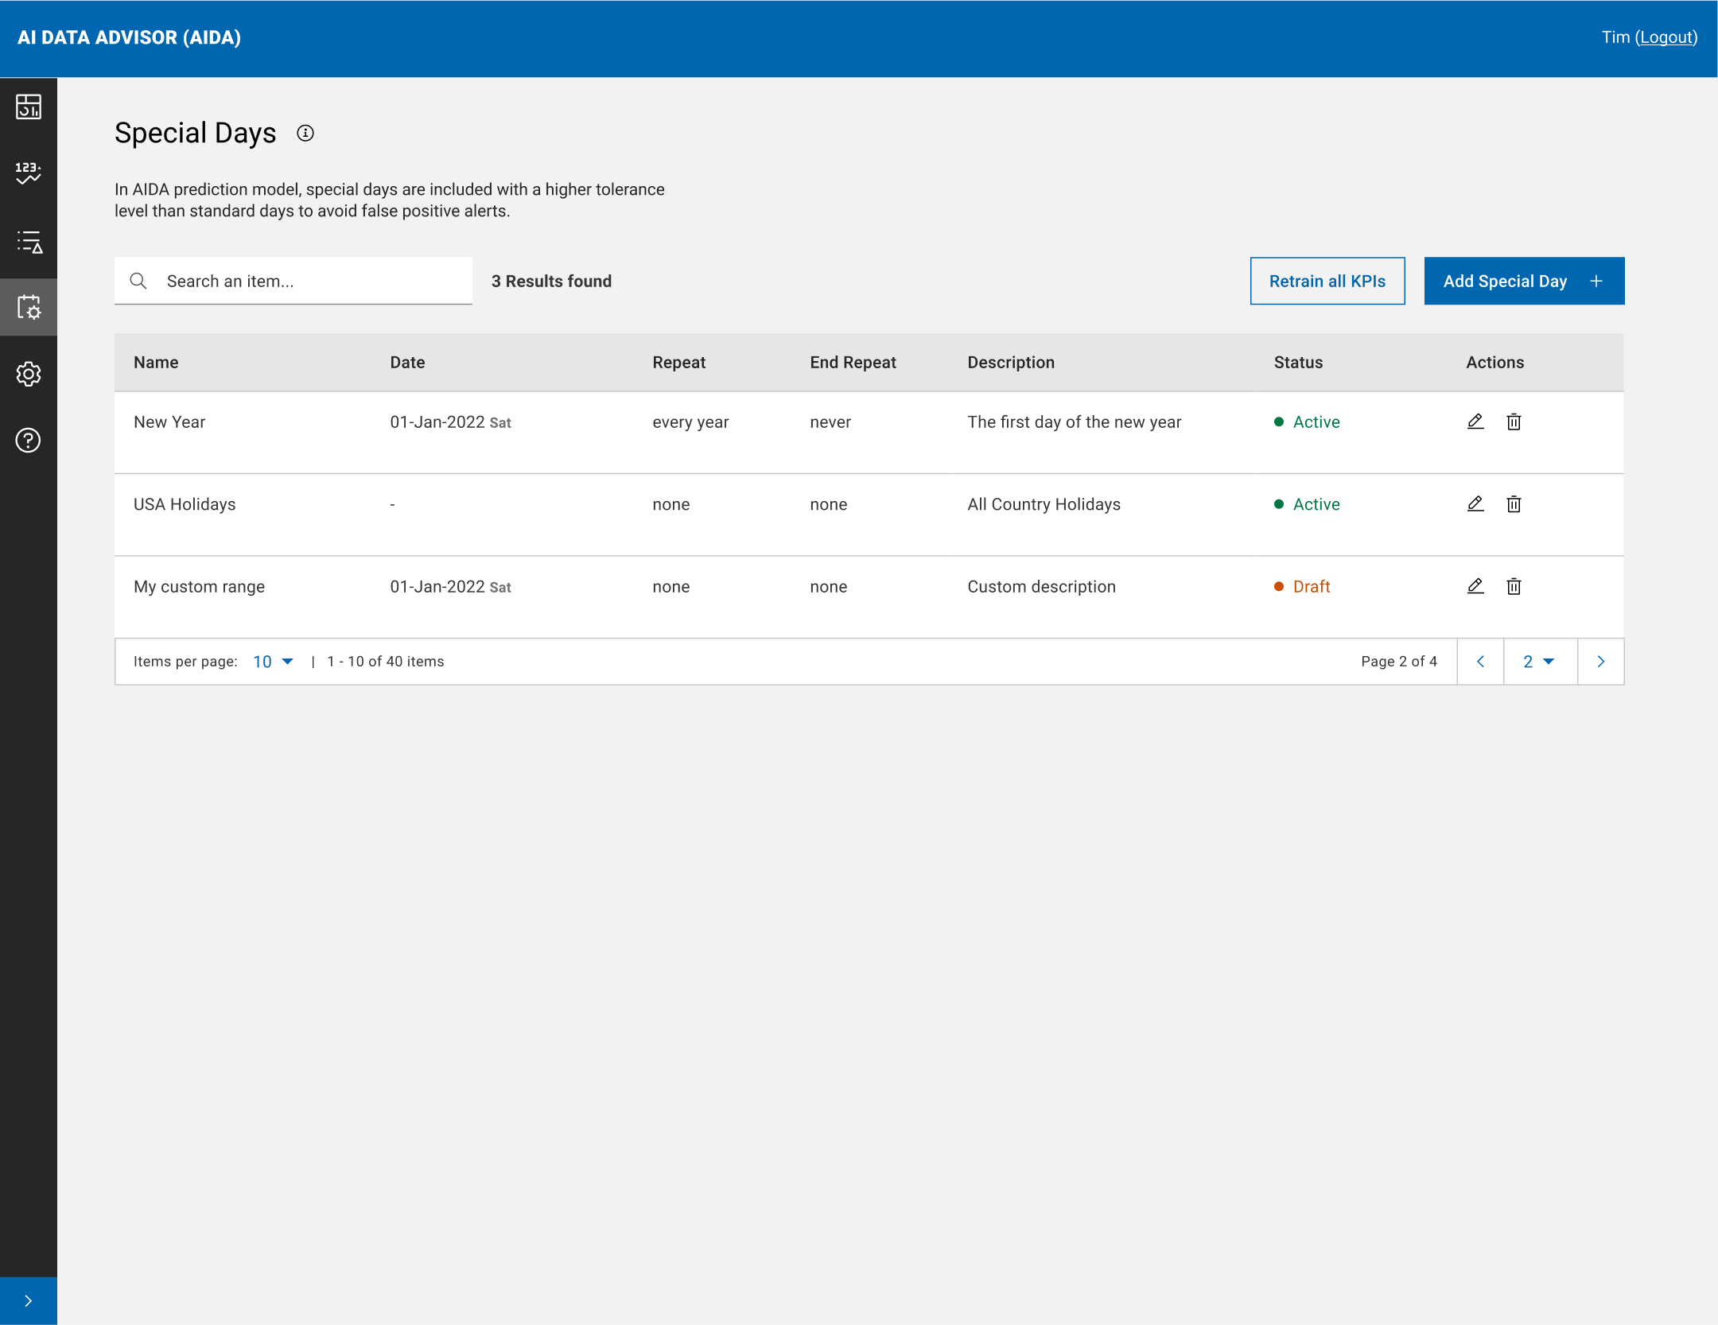This screenshot has width=1718, height=1325.
Task: Edit the New Year special day
Action: coord(1475,422)
